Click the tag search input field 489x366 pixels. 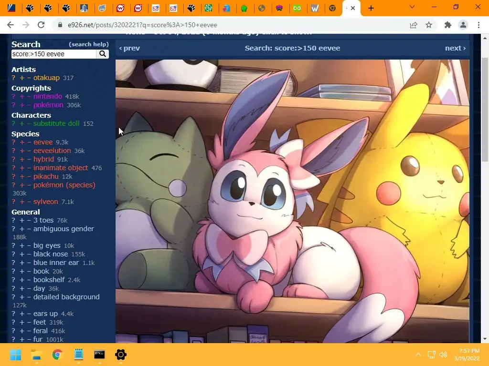(54, 54)
